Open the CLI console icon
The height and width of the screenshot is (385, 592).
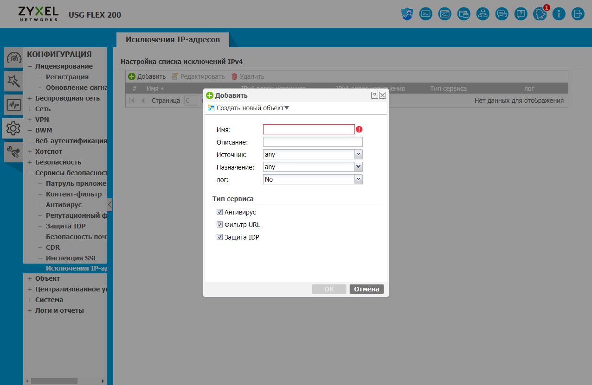pyautogui.click(x=426, y=14)
